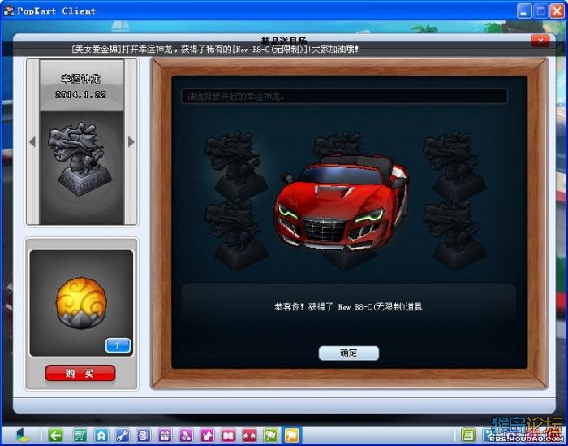This screenshot has width=568, height=446.
Task: Select the golden dragon ball item
Action: (x=81, y=303)
